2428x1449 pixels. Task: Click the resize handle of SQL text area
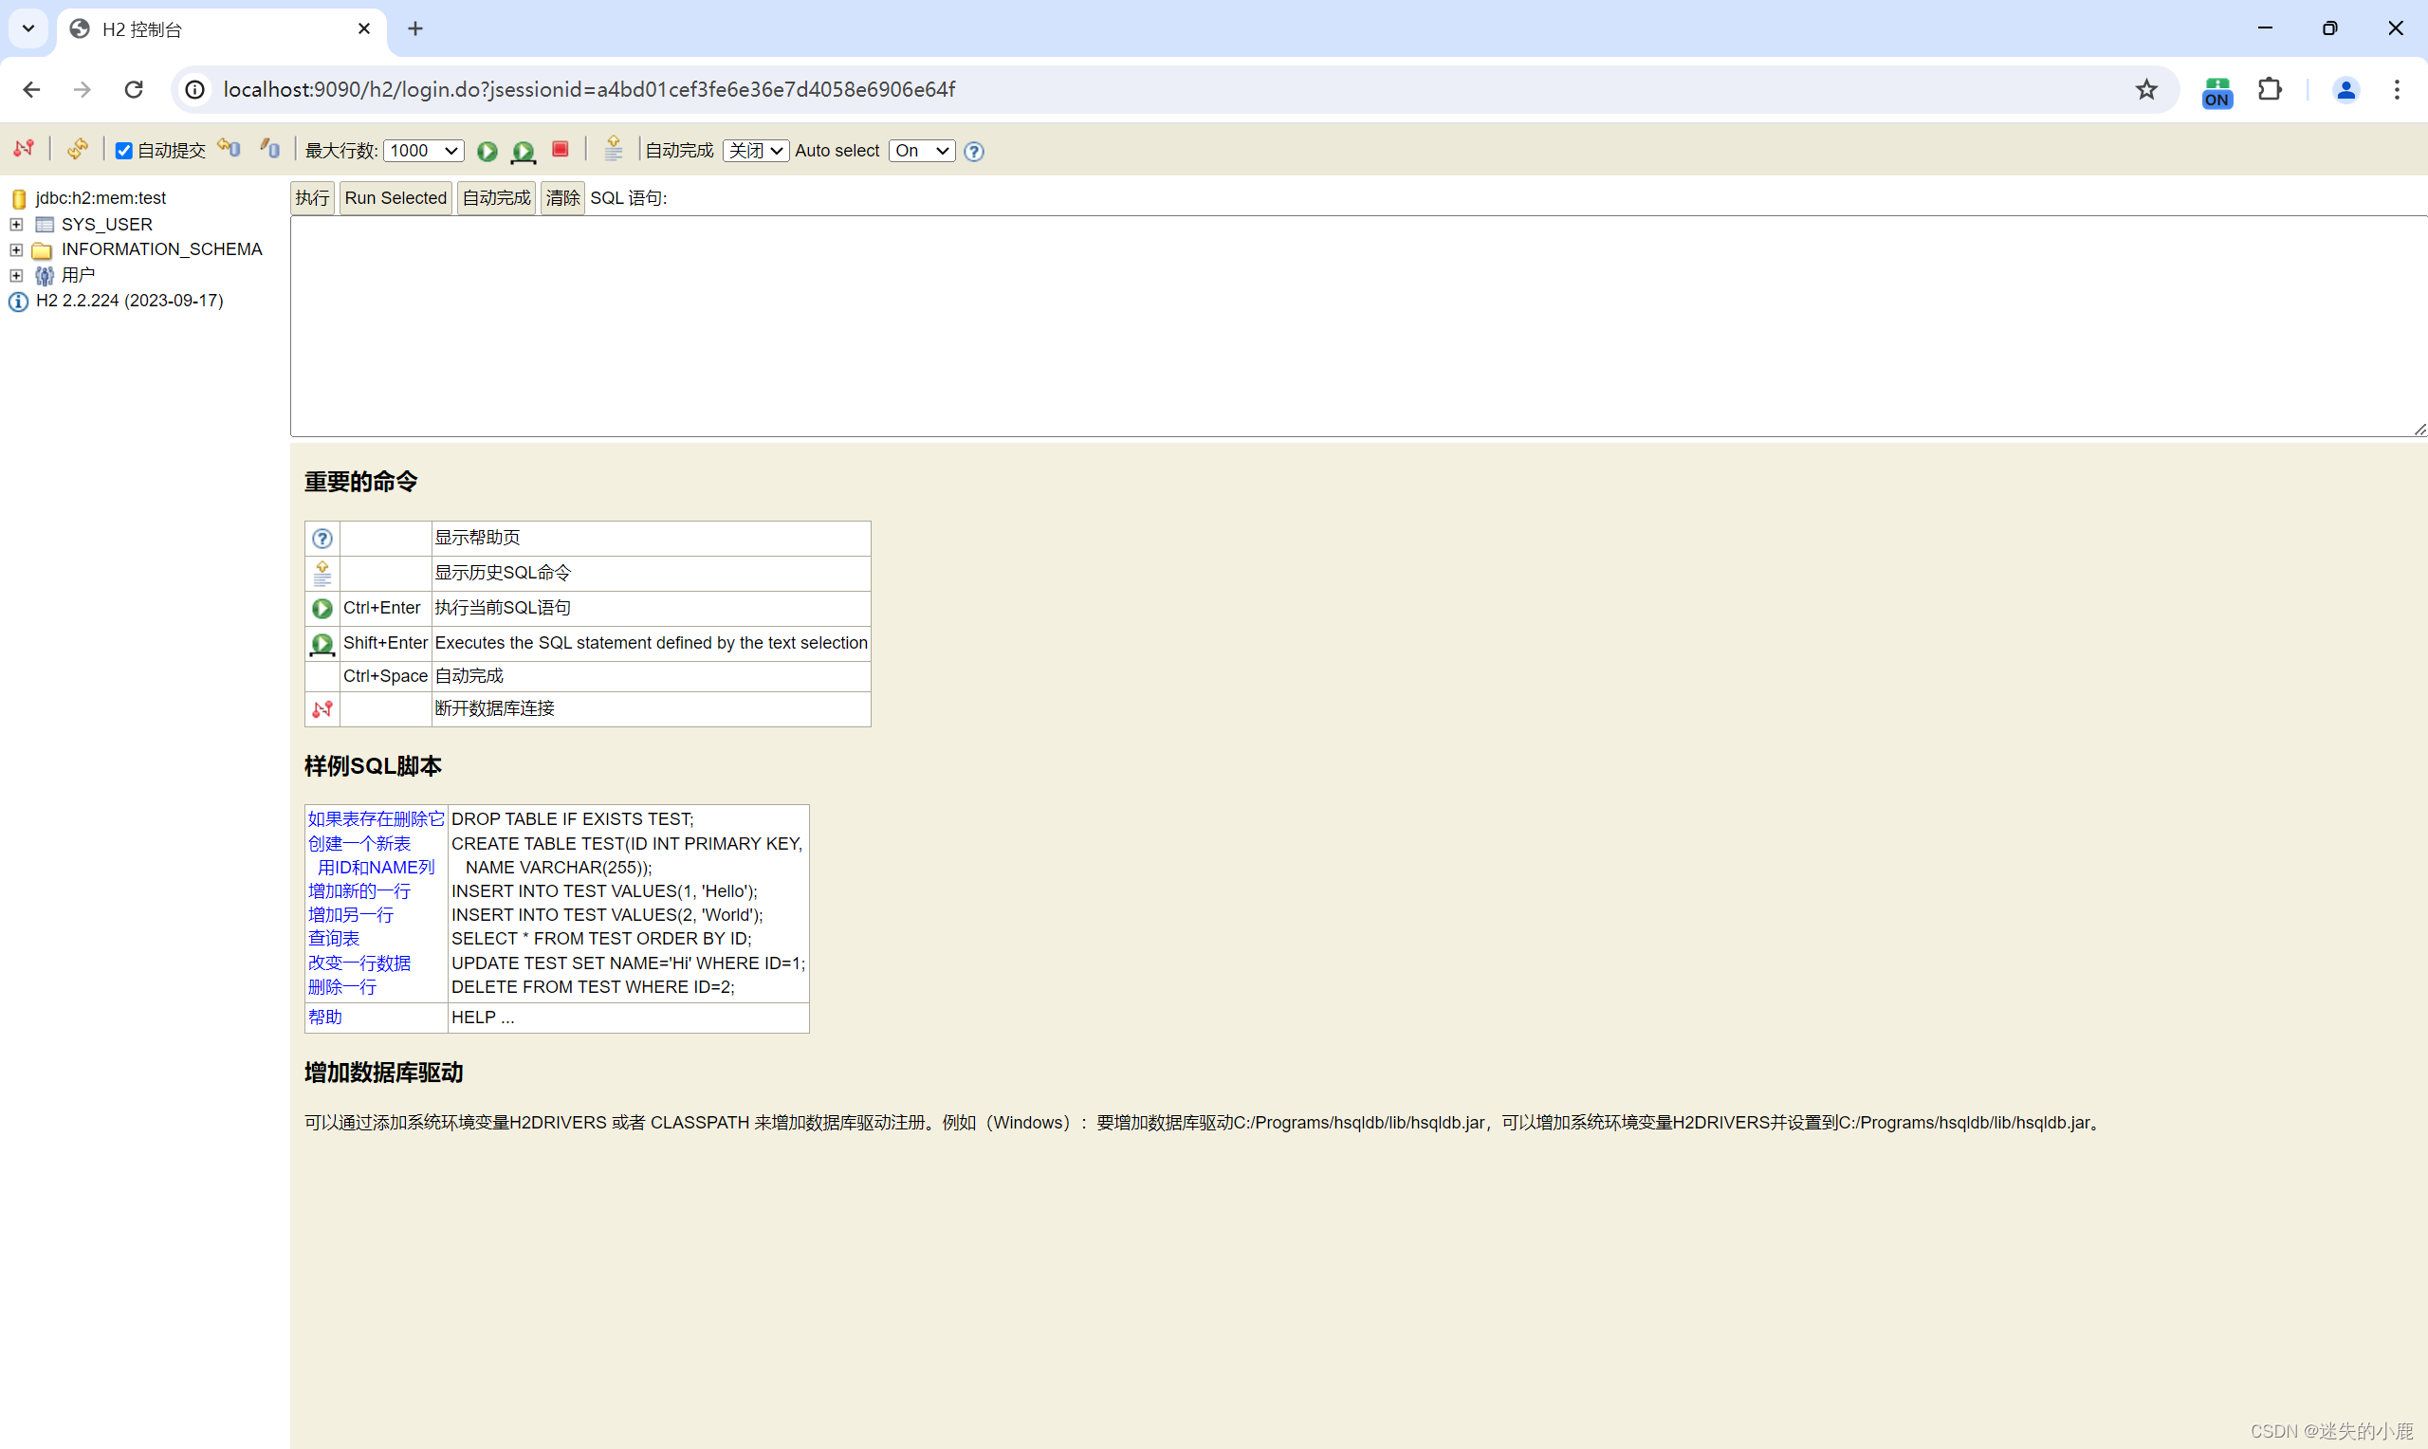tap(2419, 430)
